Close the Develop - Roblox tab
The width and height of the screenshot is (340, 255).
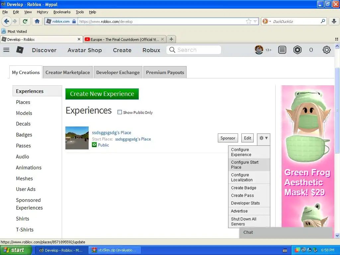79,39
